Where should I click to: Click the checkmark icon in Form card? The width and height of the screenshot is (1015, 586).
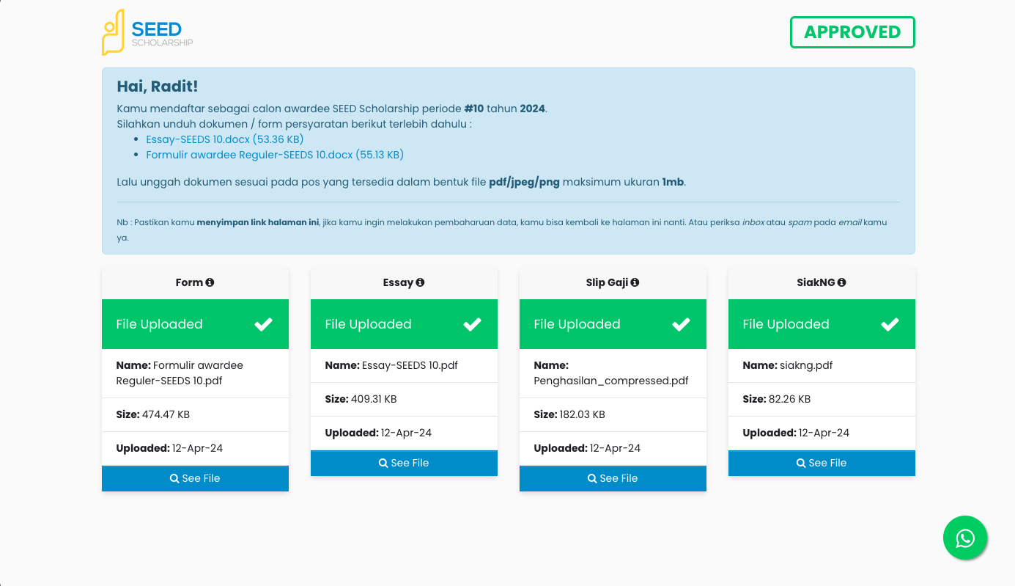point(263,324)
